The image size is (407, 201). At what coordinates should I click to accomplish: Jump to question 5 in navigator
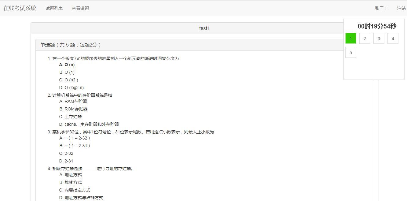351,52
